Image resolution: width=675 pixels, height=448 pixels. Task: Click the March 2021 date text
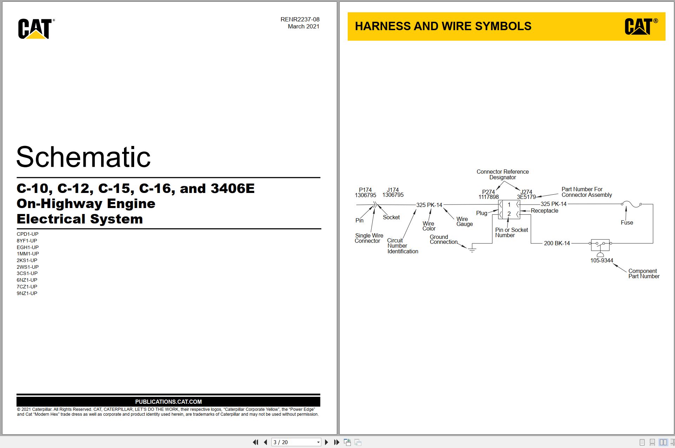point(303,26)
